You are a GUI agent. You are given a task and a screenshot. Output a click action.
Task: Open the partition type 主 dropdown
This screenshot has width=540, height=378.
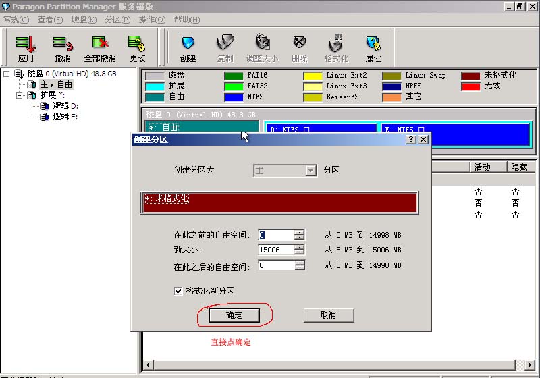(310, 171)
